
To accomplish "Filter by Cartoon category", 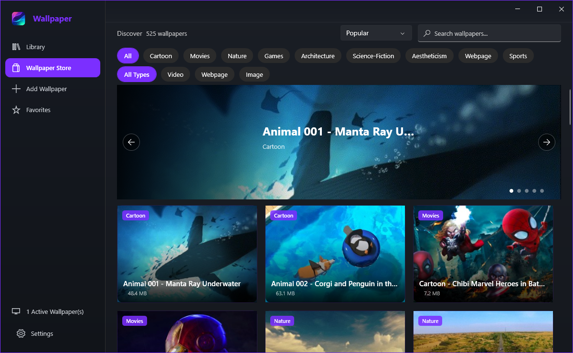I will click(161, 56).
